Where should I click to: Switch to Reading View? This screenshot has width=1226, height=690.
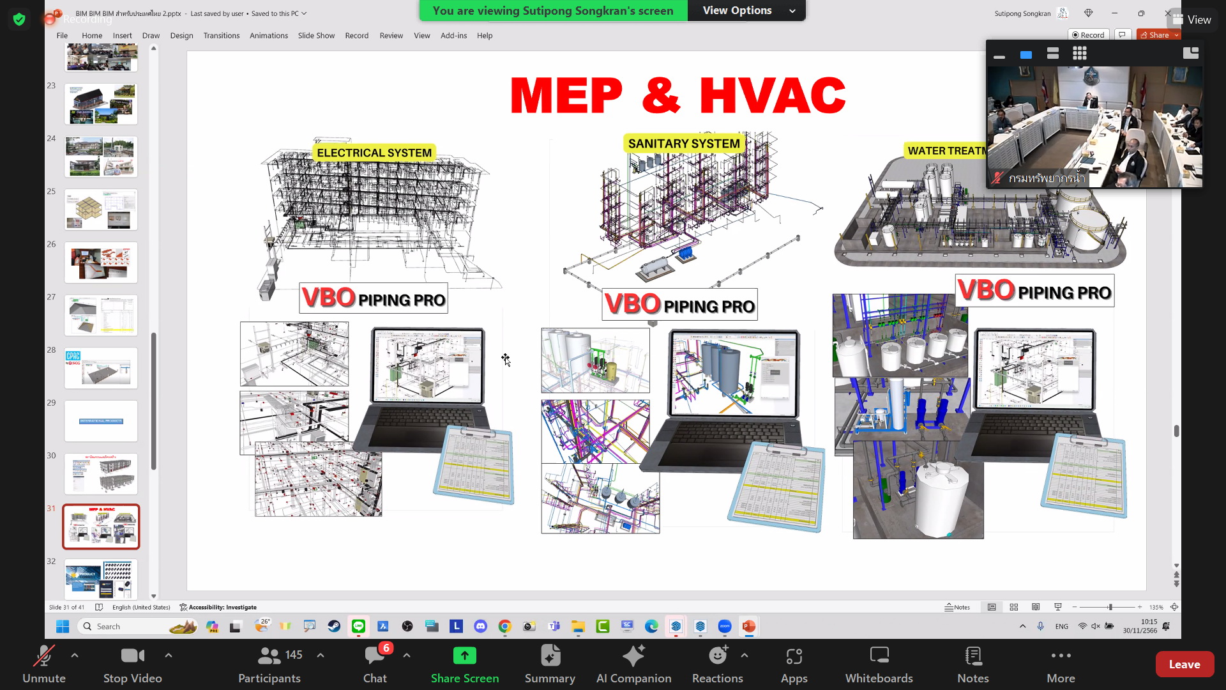[x=1036, y=607]
